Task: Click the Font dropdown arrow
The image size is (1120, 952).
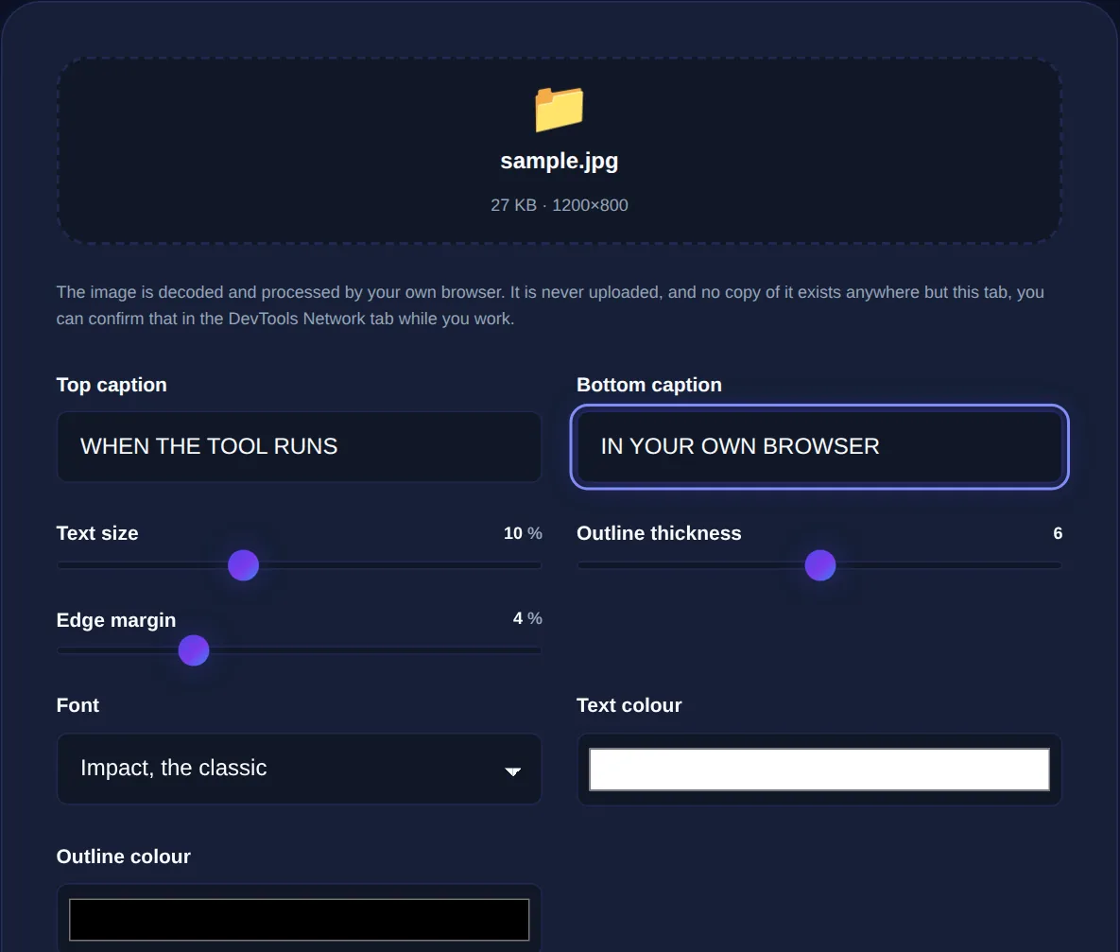Action: coord(513,770)
